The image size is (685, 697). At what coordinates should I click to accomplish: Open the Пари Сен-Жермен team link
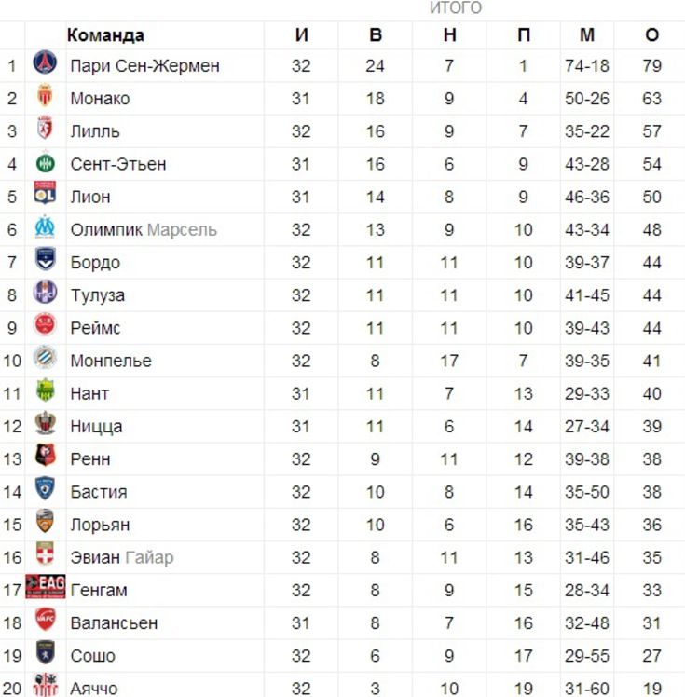coord(144,66)
